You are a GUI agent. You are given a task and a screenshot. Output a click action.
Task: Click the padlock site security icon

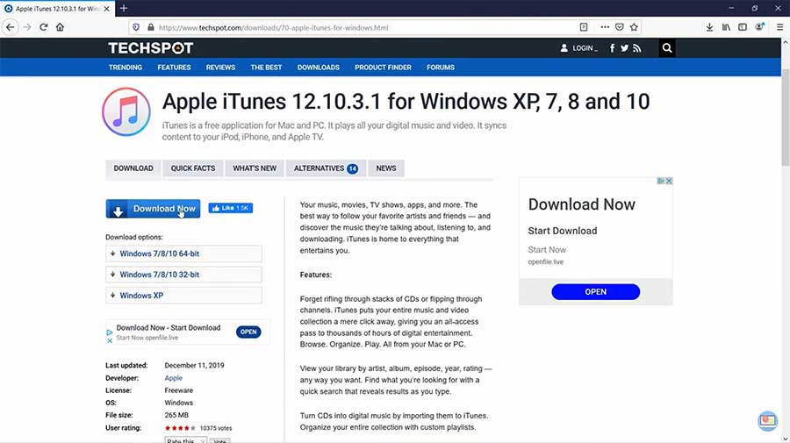(x=150, y=27)
